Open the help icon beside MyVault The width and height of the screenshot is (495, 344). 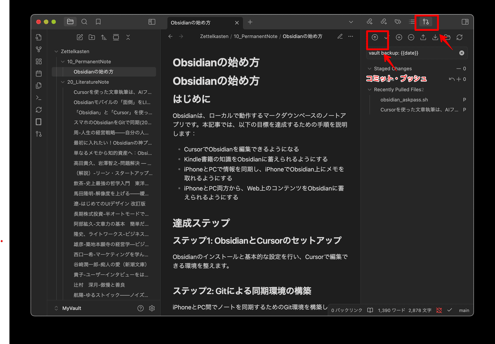click(x=140, y=308)
